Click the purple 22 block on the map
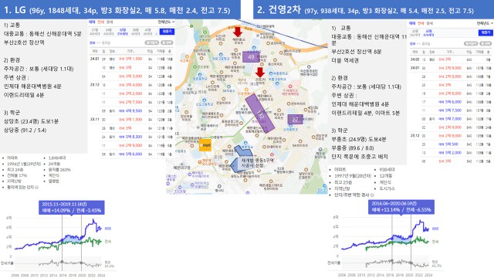The height and width of the screenshot is (278, 494). pos(295,119)
